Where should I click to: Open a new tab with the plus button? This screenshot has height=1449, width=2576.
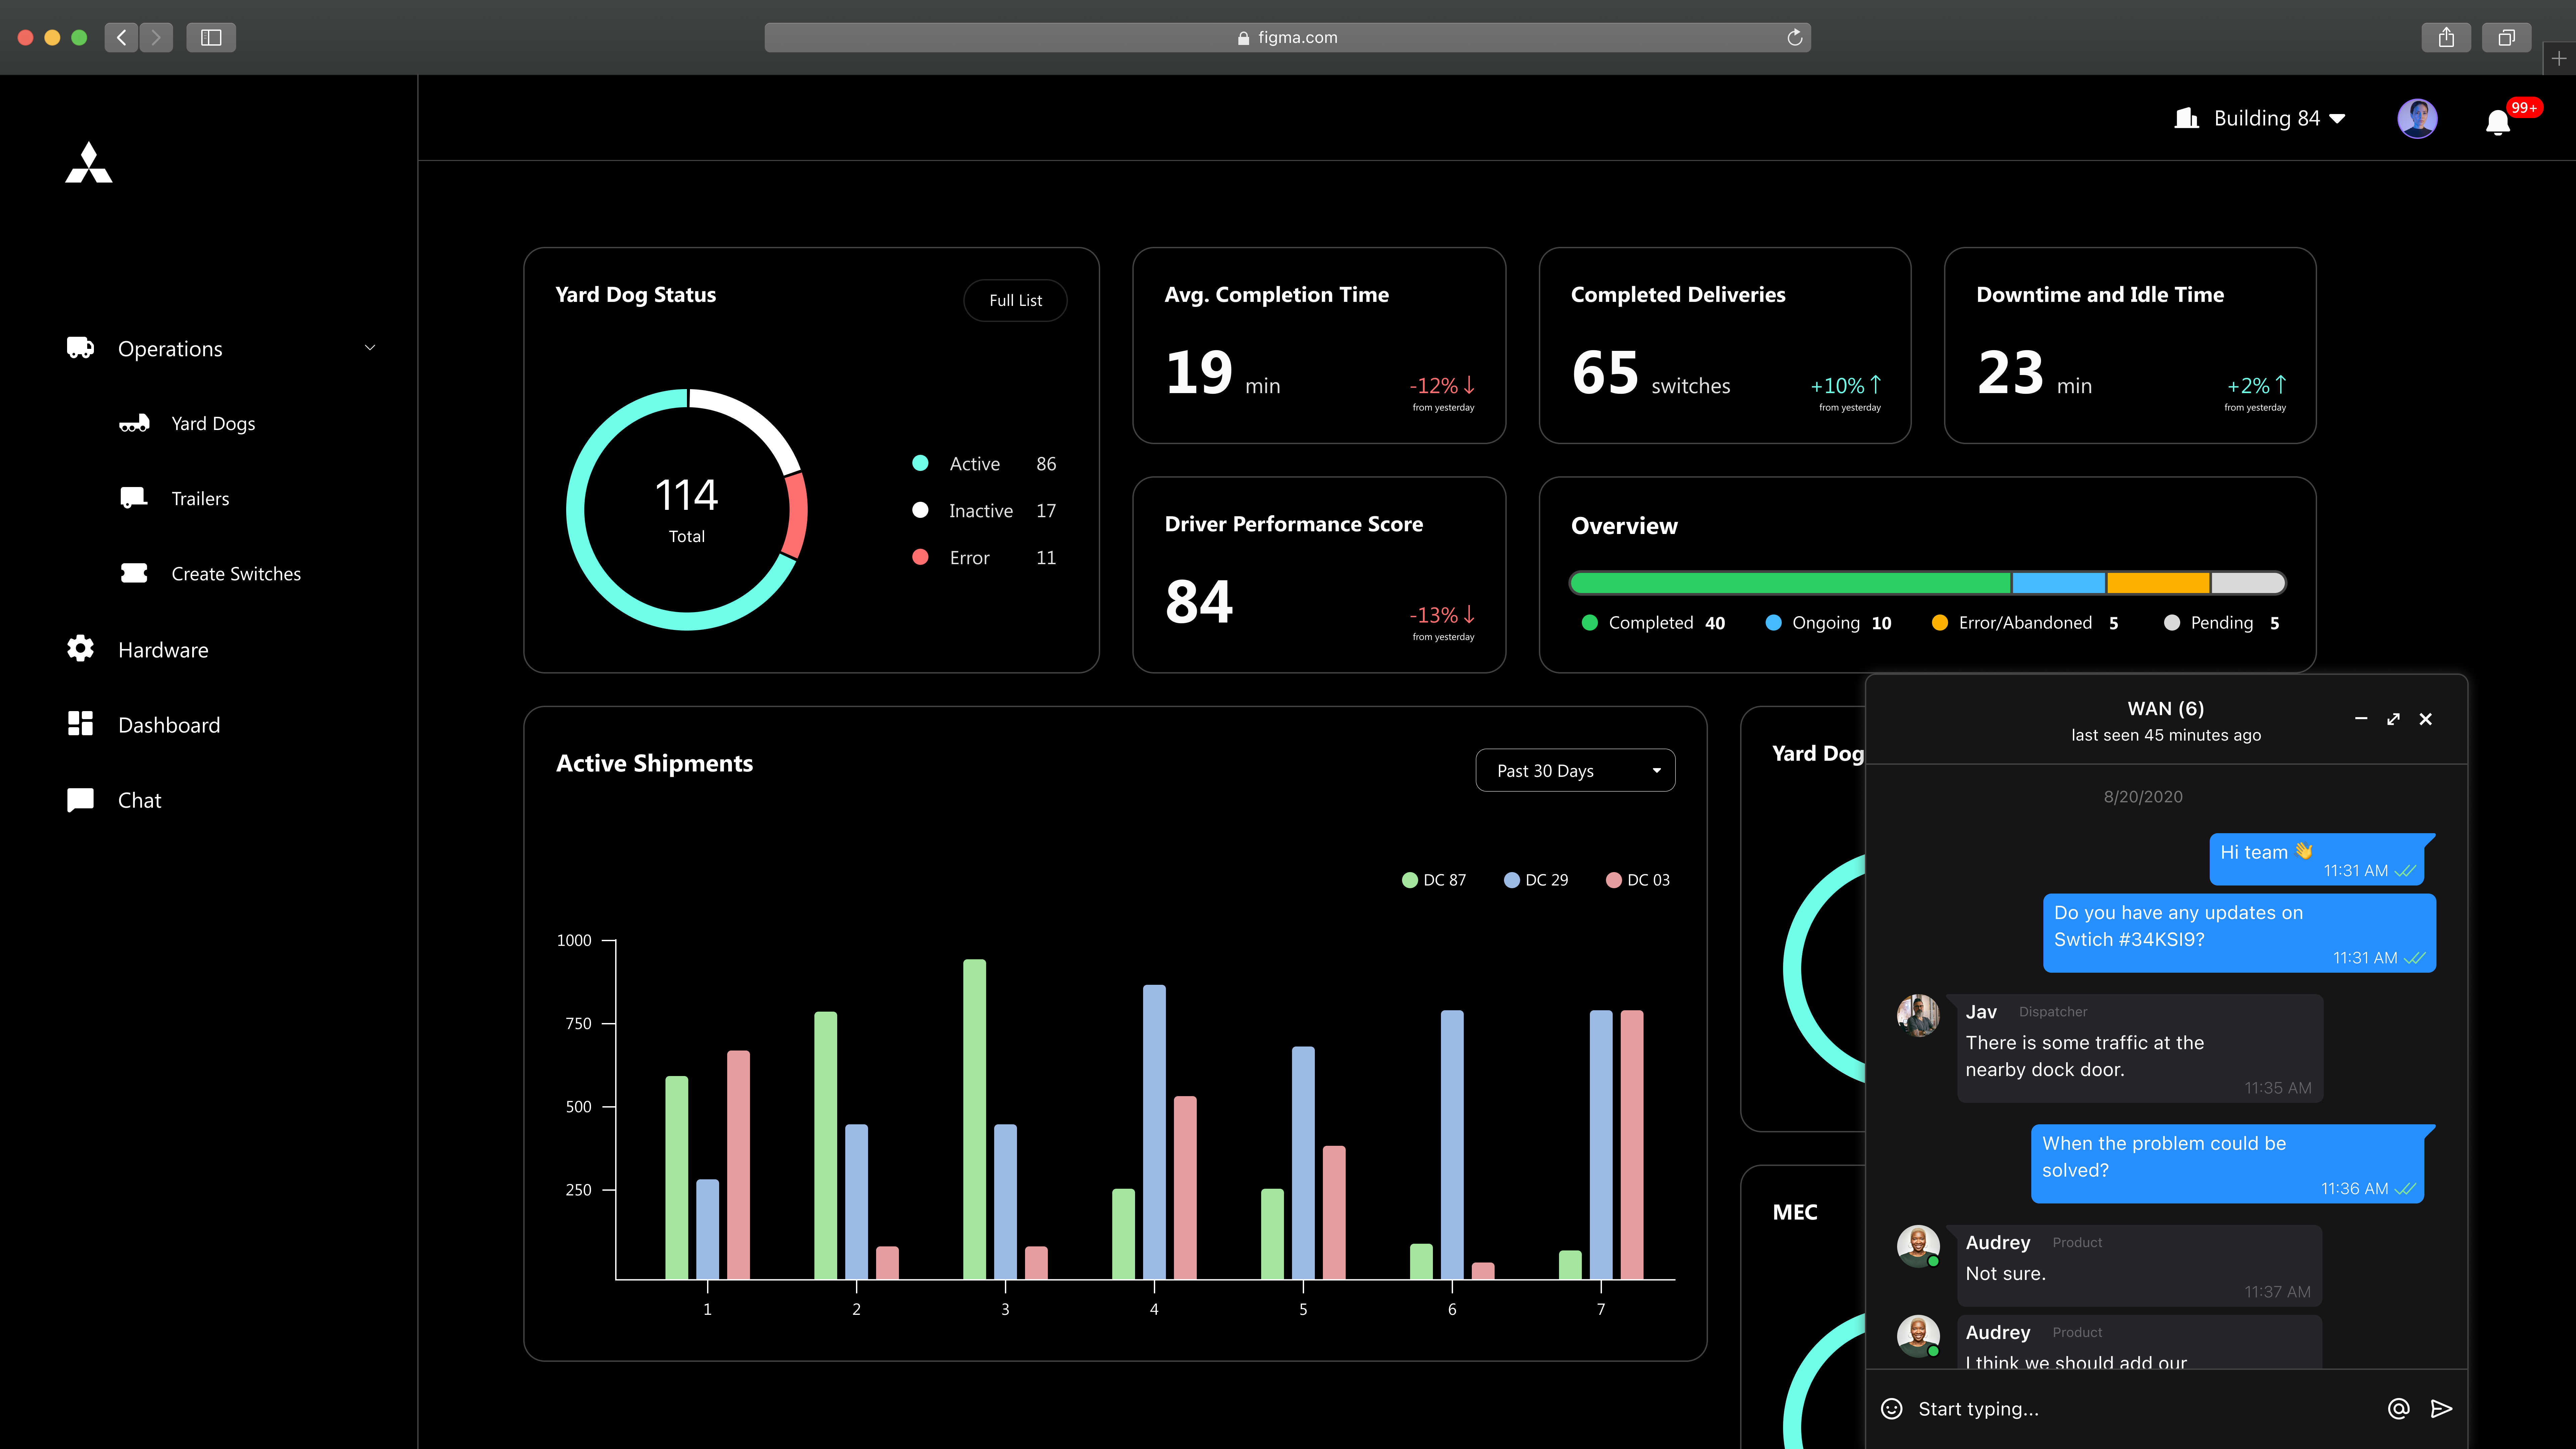coord(2559,59)
